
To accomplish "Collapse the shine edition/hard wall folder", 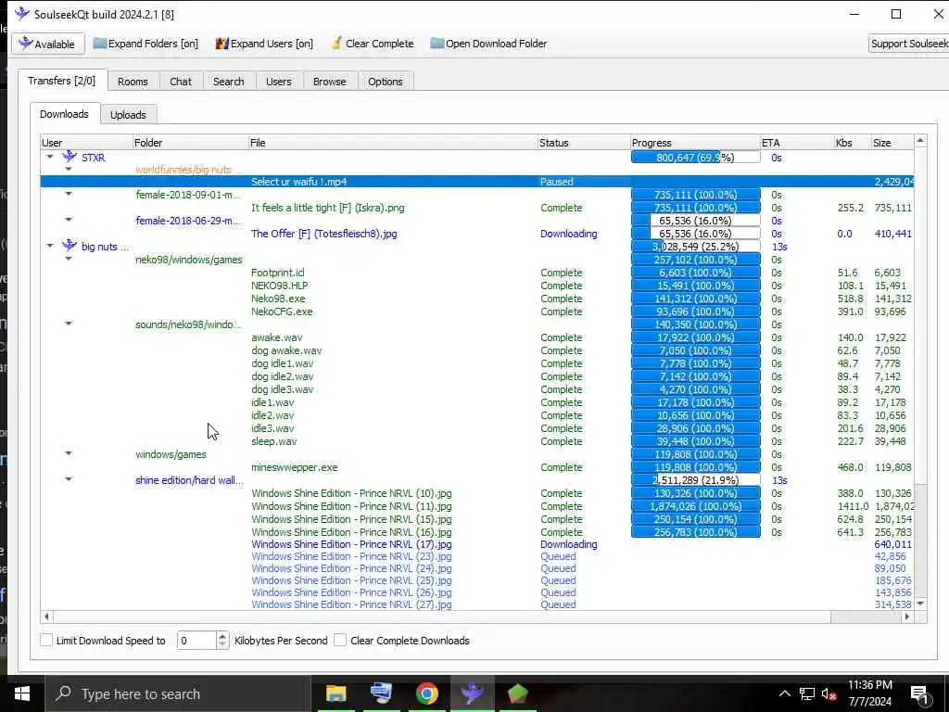I will click(x=69, y=479).
